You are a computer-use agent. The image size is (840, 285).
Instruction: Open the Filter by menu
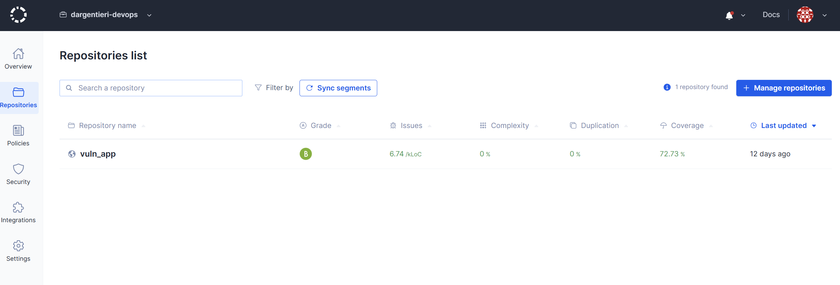[x=274, y=88]
